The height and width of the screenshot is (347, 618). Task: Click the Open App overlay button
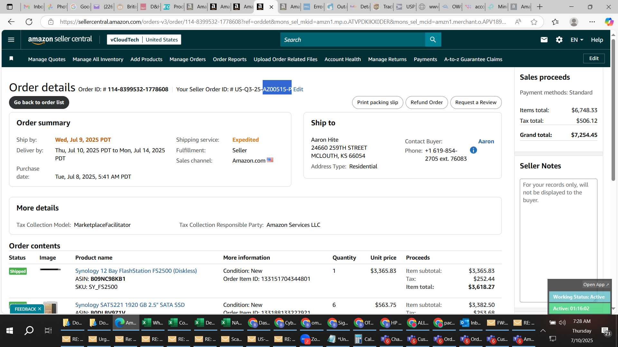pyautogui.click(x=596, y=284)
